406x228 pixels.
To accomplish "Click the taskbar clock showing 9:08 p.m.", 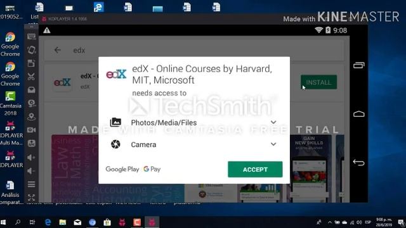I will click(384, 222).
